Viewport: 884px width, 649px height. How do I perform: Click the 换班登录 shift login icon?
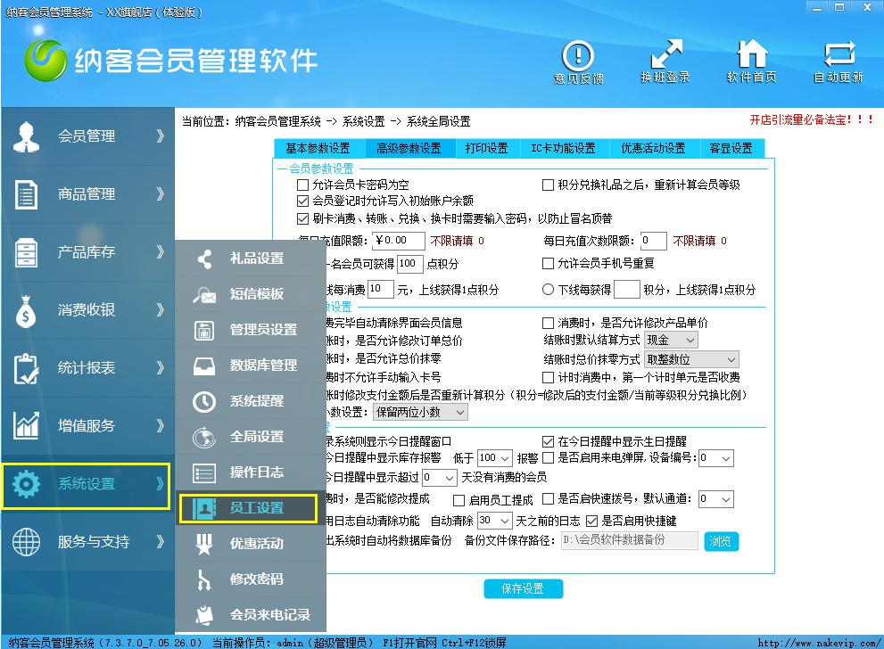665,55
